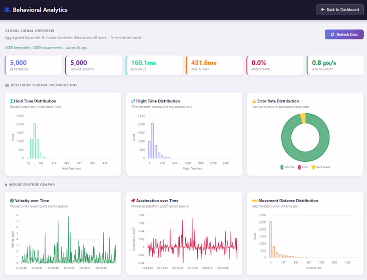The width and height of the screenshot is (367, 280).
Task: Click the 'Distance (px)' axis label
Action: 314,268
